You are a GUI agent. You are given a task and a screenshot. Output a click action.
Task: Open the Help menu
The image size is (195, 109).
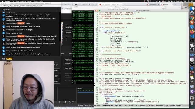click(x=41, y=1)
